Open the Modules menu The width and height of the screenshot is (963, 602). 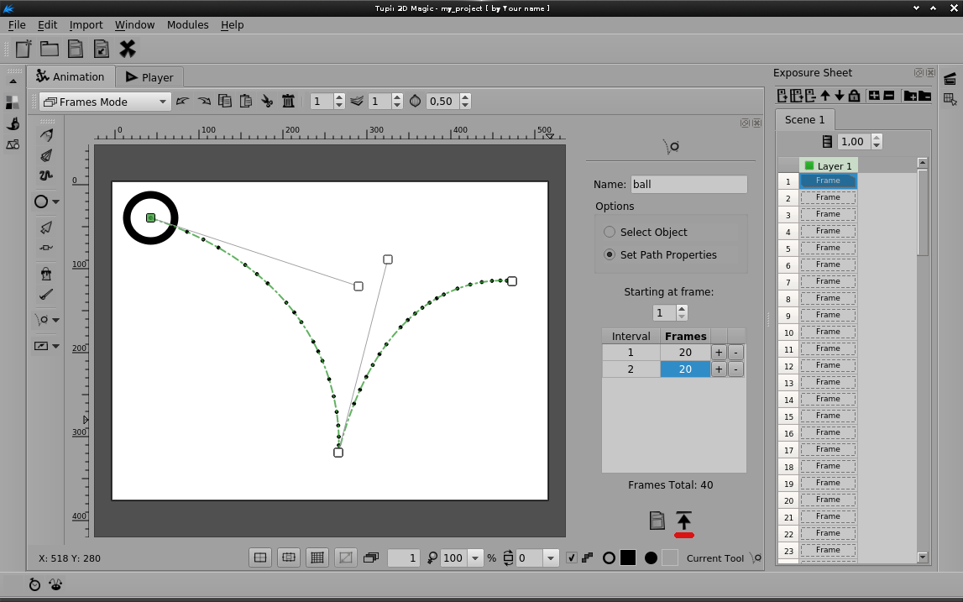pyautogui.click(x=187, y=25)
